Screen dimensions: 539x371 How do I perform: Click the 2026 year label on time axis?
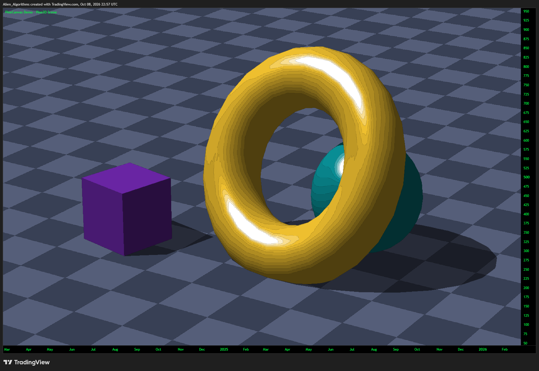point(483,349)
